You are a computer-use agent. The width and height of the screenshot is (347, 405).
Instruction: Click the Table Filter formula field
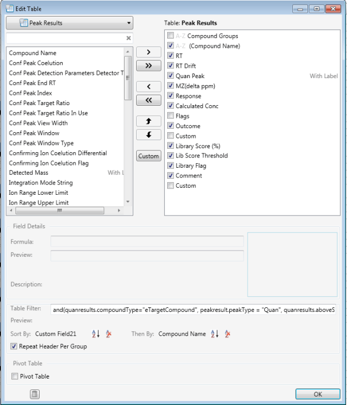194,310
